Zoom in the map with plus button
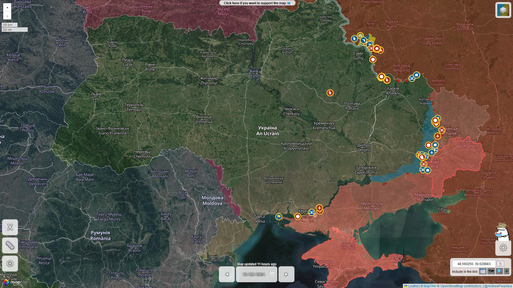This screenshot has height=288, width=513. [7, 7]
